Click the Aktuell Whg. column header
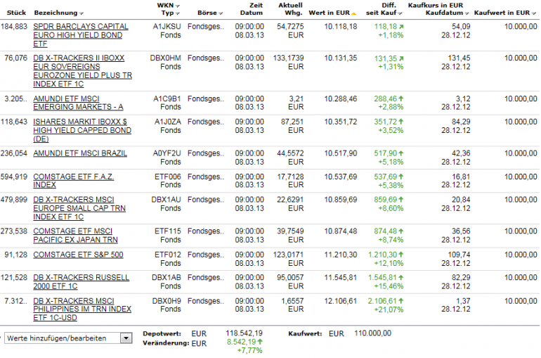This screenshot has height=358, width=541. pyautogui.click(x=290, y=9)
